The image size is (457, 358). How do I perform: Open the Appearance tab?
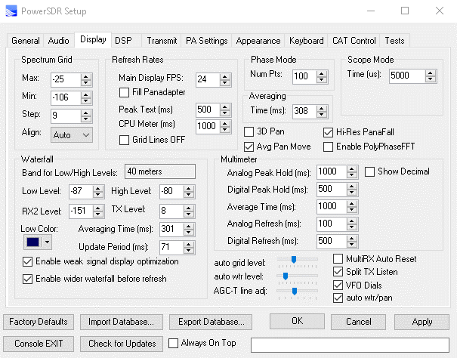click(x=258, y=41)
